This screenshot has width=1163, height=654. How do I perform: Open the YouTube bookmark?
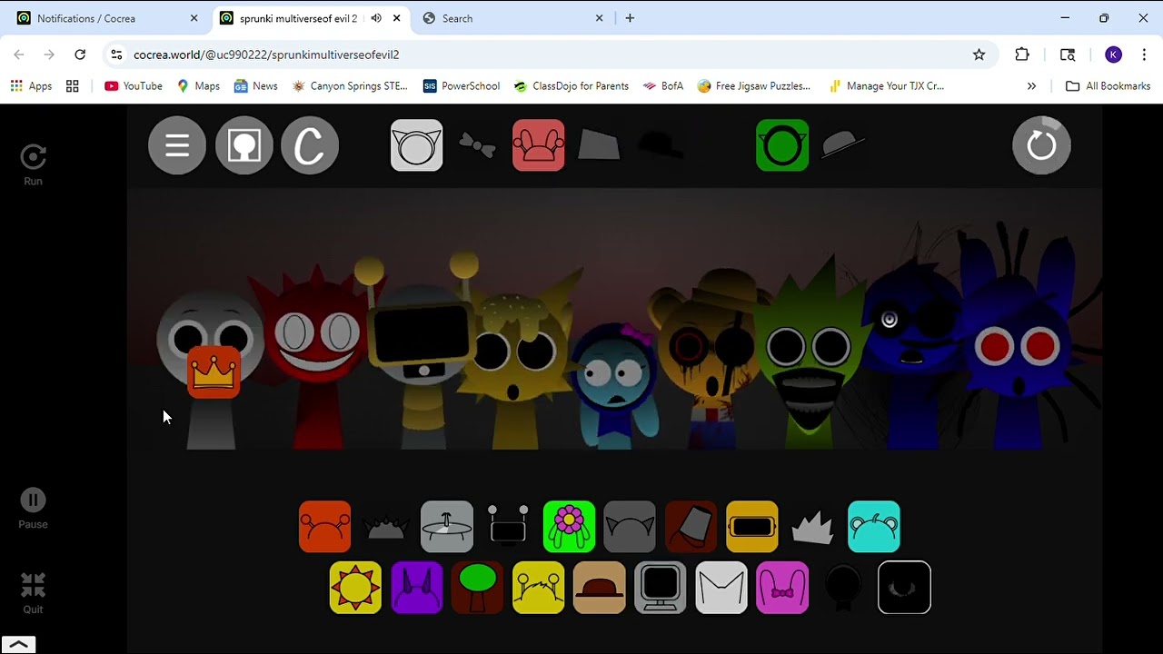click(x=133, y=85)
